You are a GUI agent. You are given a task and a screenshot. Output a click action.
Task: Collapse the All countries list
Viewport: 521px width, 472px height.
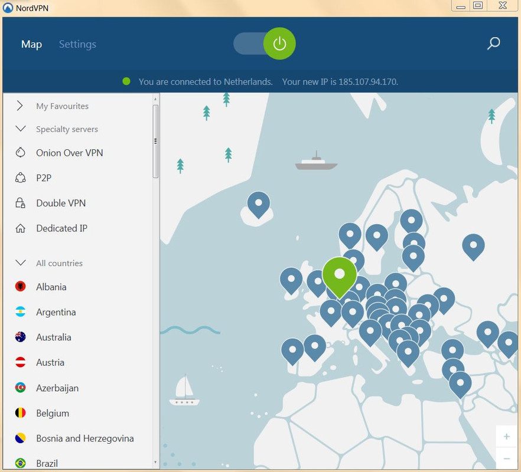(x=21, y=263)
